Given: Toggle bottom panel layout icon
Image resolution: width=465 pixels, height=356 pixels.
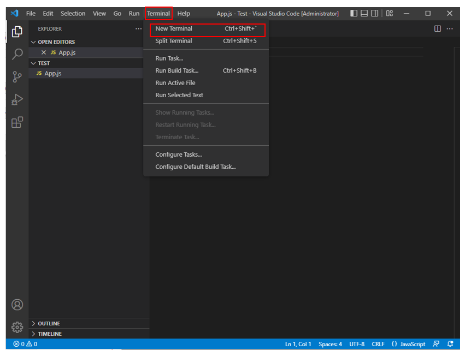Looking at the screenshot, I should [364, 13].
